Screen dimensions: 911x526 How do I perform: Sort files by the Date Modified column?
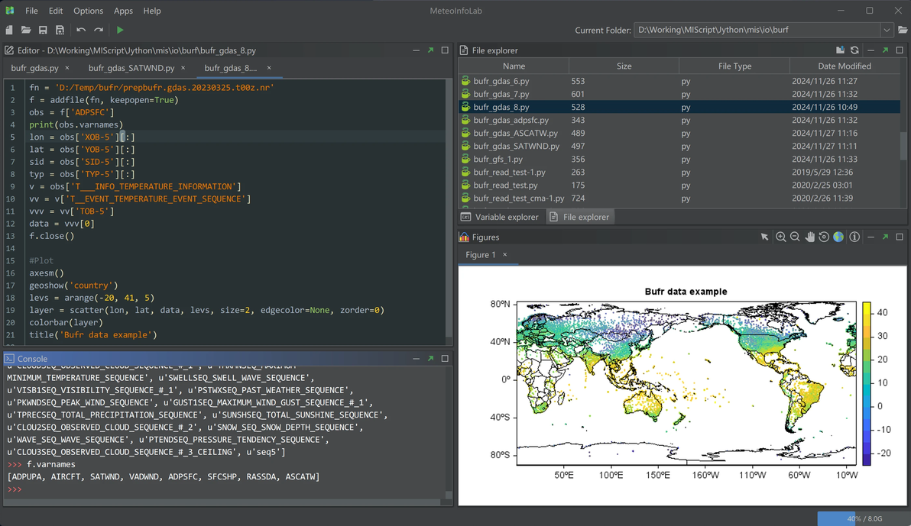point(844,66)
